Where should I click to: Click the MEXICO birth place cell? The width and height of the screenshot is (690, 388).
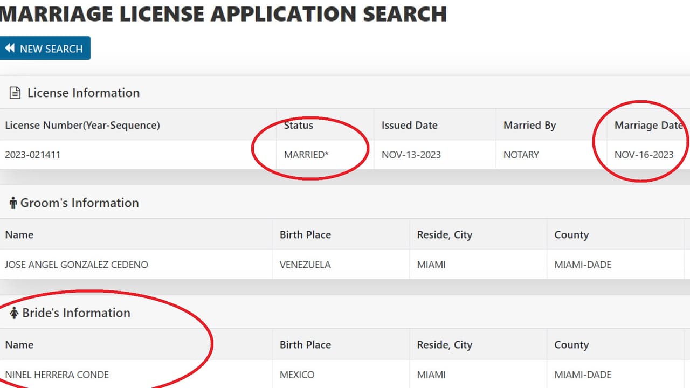pyautogui.click(x=296, y=375)
